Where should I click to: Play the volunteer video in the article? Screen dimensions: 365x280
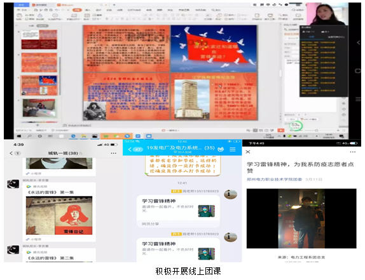pos(301,218)
